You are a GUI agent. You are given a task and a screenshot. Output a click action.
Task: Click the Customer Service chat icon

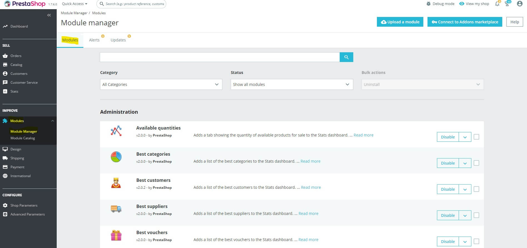coord(5,83)
